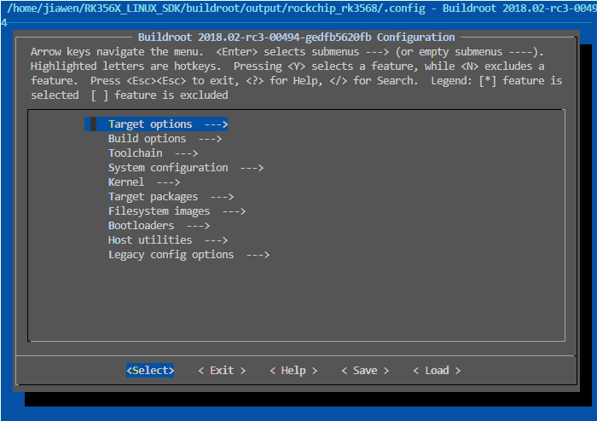Open the Legacy config options submenu

click(188, 254)
